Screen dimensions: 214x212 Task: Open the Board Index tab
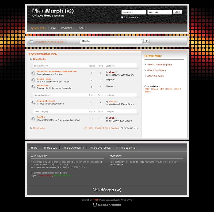[x=39, y=28]
